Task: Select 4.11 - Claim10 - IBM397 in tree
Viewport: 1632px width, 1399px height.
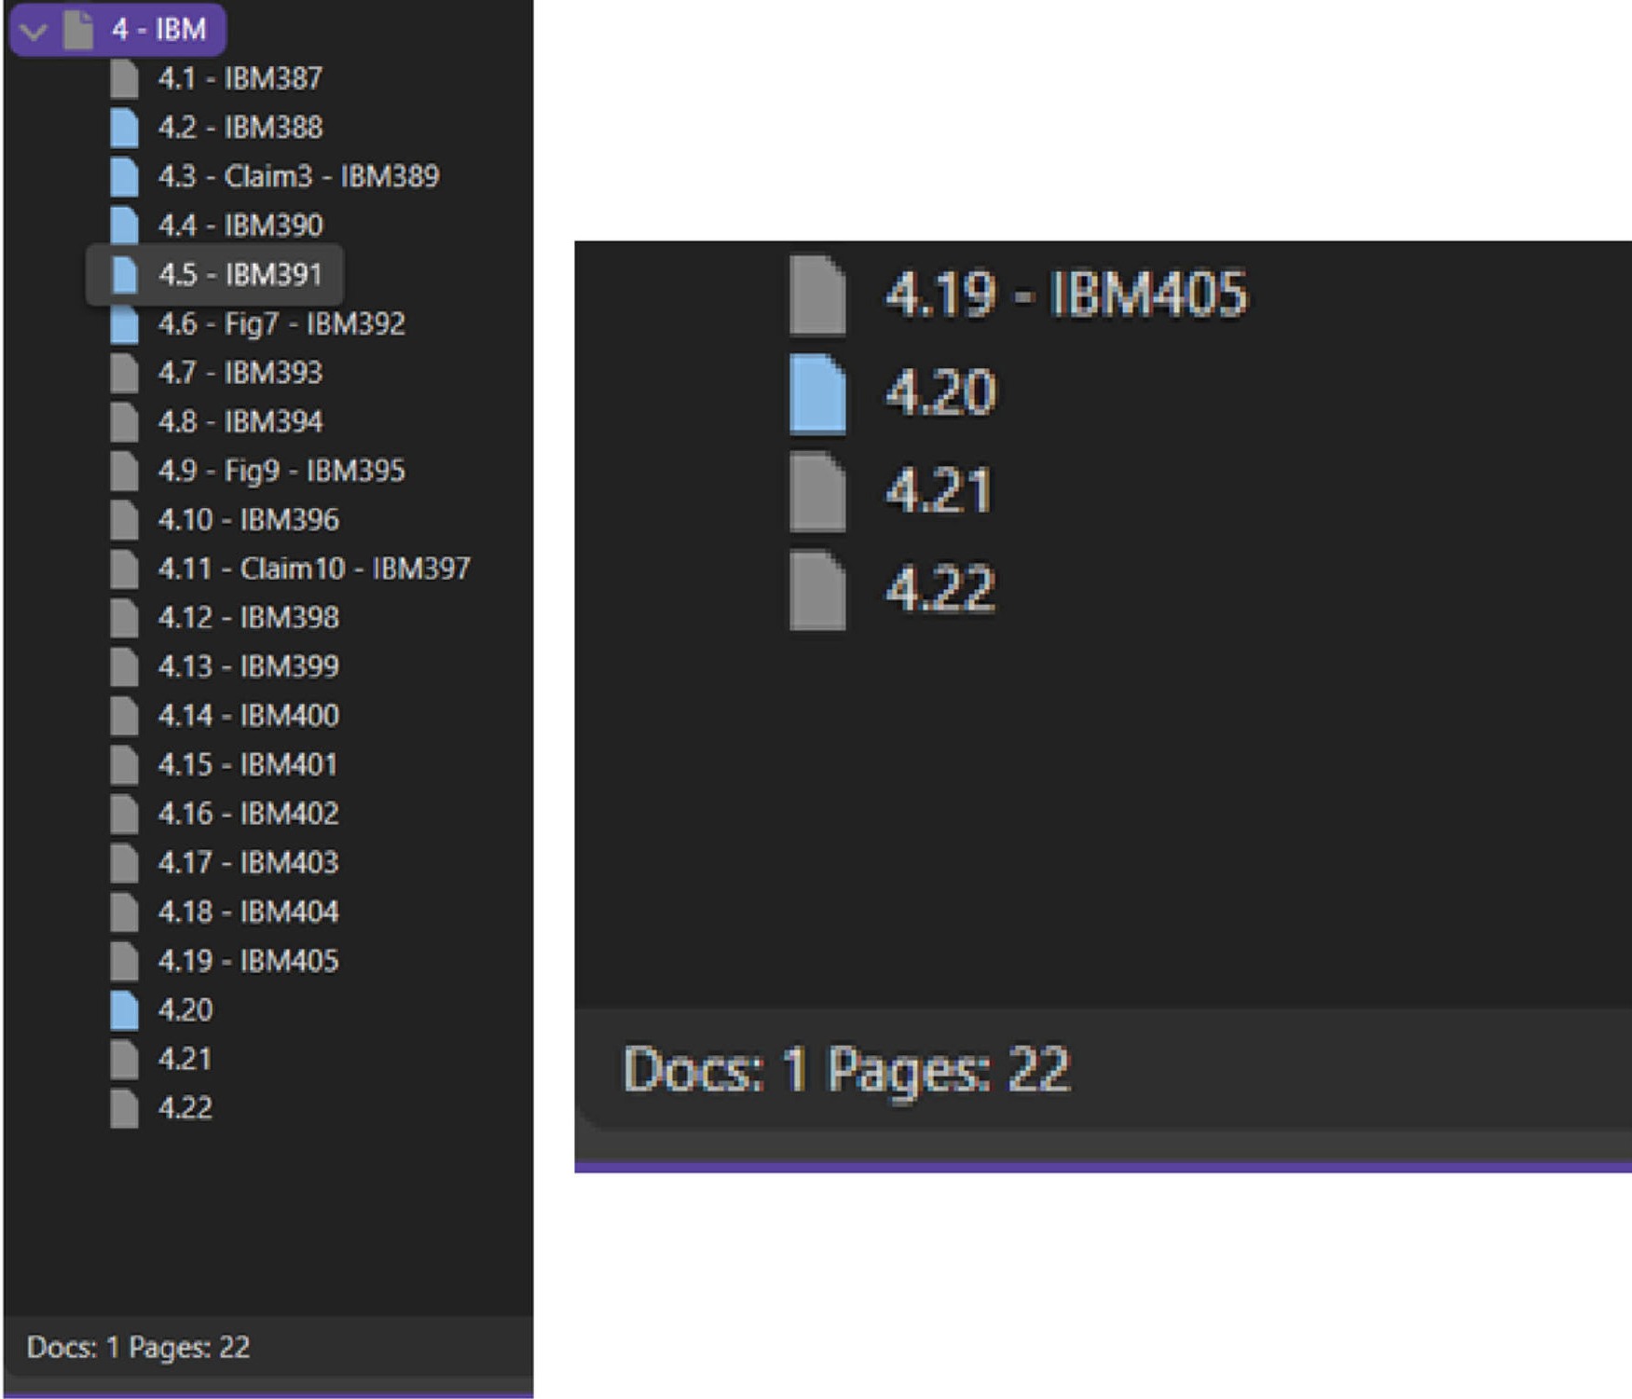Action: click(x=313, y=569)
